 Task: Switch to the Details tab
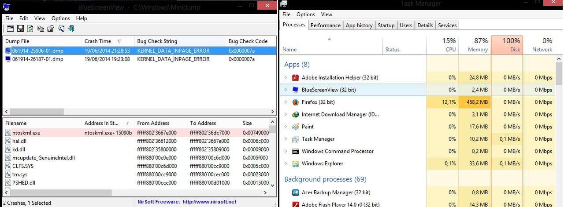tap(425, 25)
